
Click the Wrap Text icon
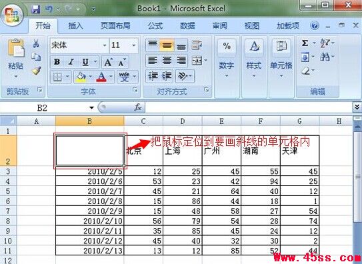pyautogui.click(x=197, y=45)
